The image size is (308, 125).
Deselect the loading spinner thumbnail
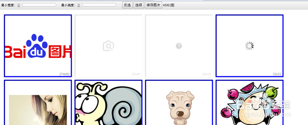click(x=249, y=46)
